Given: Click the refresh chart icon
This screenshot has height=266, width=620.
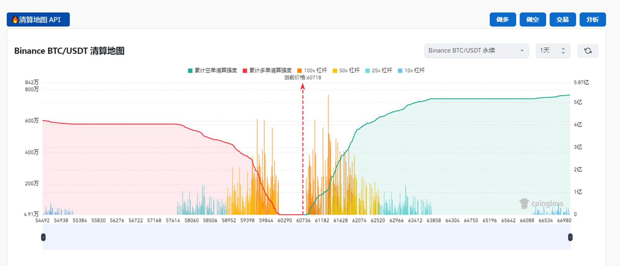Looking at the screenshot, I should (x=588, y=51).
